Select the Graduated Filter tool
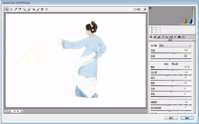Image resolution: width=199 pixels, height=124 pixels. (x=42, y=9)
